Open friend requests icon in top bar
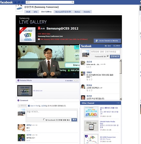This screenshot has width=141, height=144. (15, 2)
